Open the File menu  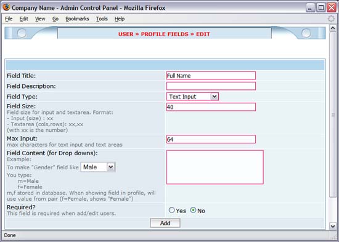(9, 19)
